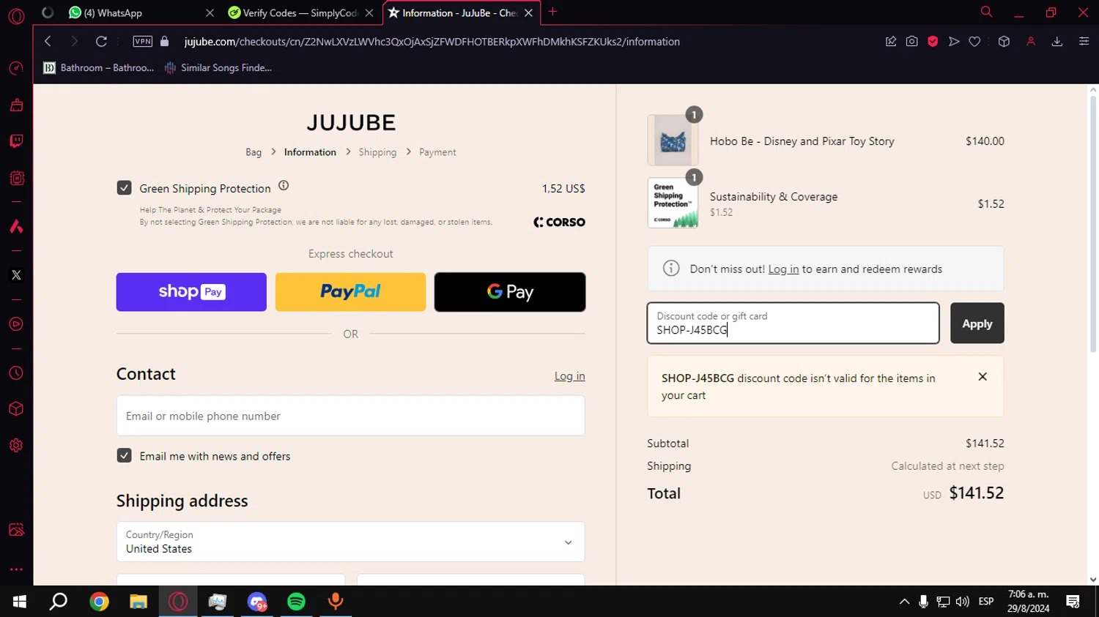Image resolution: width=1099 pixels, height=617 pixels.
Task: Apply the discount code
Action: click(x=977, y=323)
